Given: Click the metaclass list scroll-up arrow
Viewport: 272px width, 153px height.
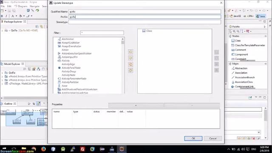Looking at the screenshot, I should click(123, 39).
